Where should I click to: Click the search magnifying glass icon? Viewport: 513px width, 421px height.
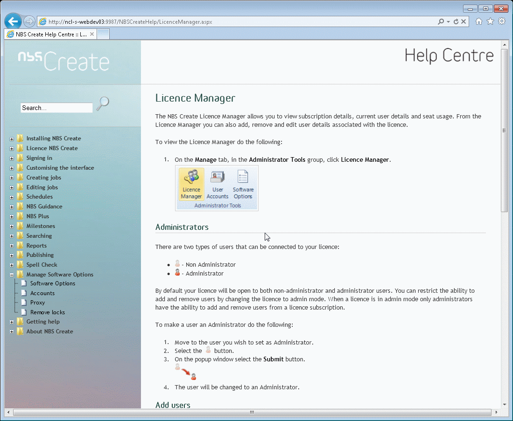coord(102,104)
